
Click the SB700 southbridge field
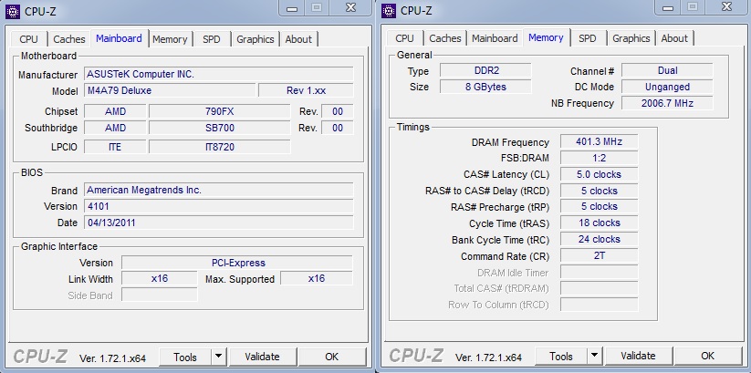tap(219, 128)
